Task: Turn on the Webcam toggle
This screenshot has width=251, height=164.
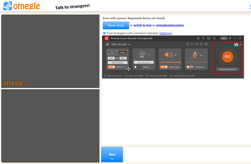Action: click(x=137, y=67)
